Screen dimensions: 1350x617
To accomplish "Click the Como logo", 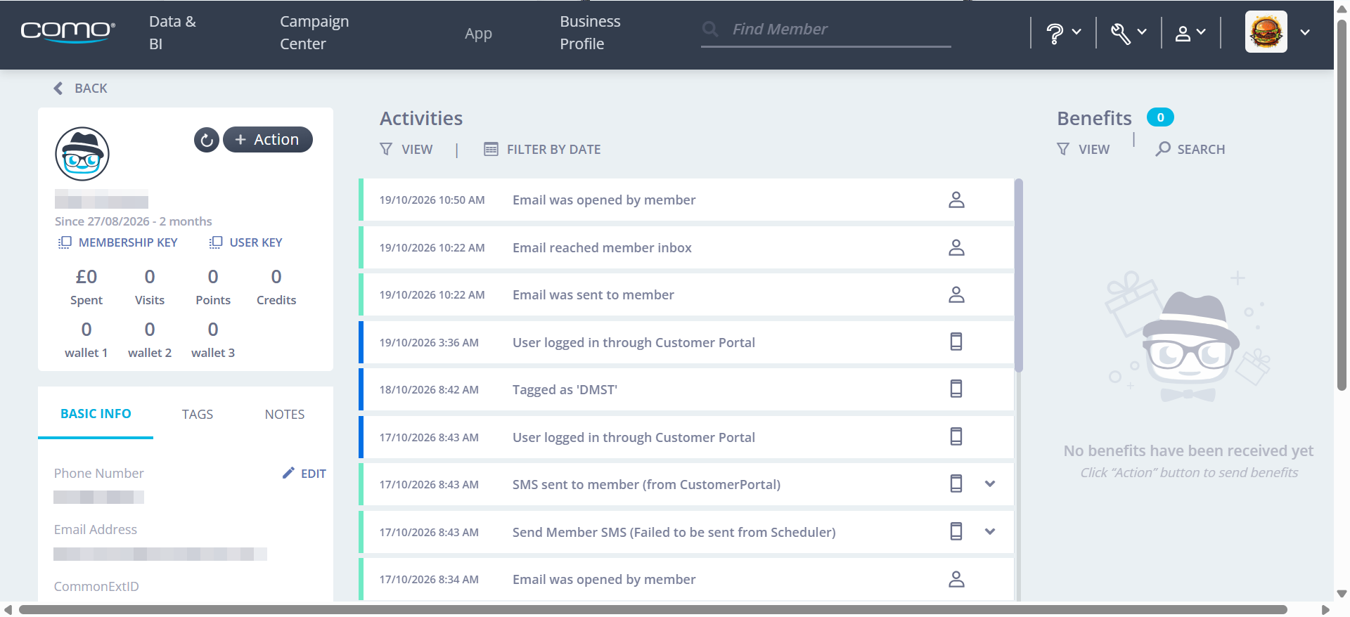I will tap(67, 32).
